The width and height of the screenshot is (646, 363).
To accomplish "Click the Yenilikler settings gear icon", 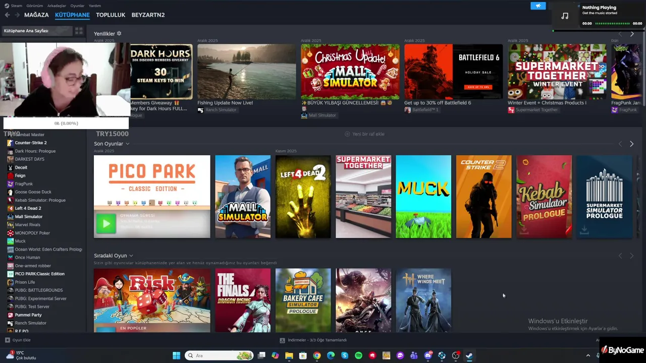I will tap(119, 34).
